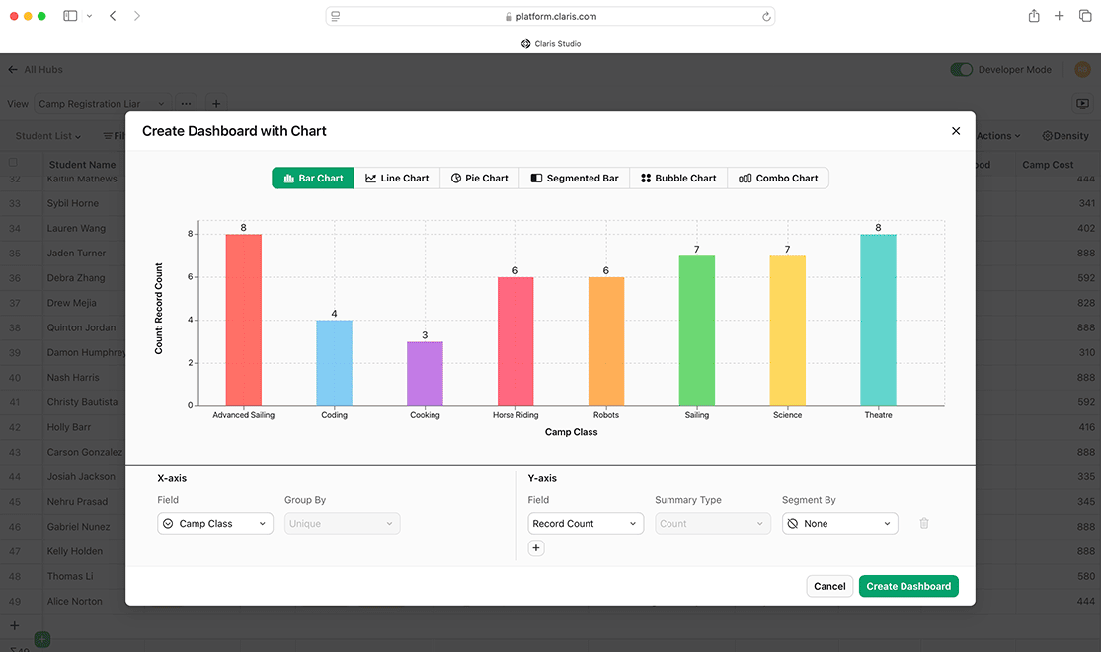Expand the Actions dropdown

click(996, 135)
